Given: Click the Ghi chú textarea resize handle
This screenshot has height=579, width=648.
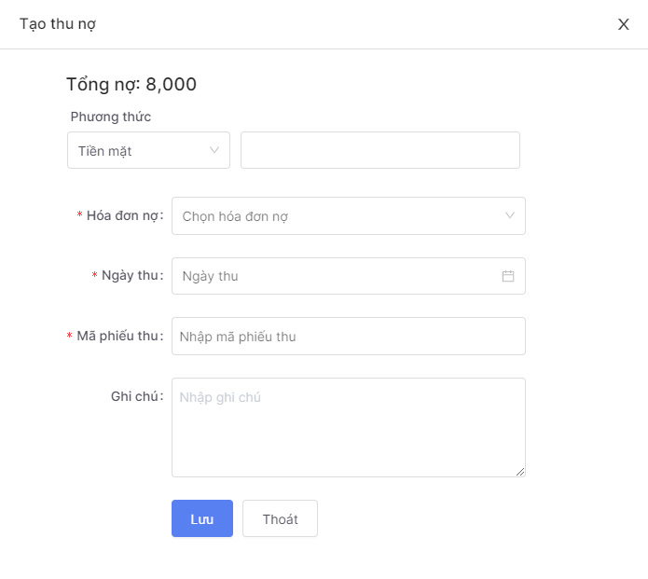Looking at the screenshot, I should pyautogui.click(x=520, y=472).
